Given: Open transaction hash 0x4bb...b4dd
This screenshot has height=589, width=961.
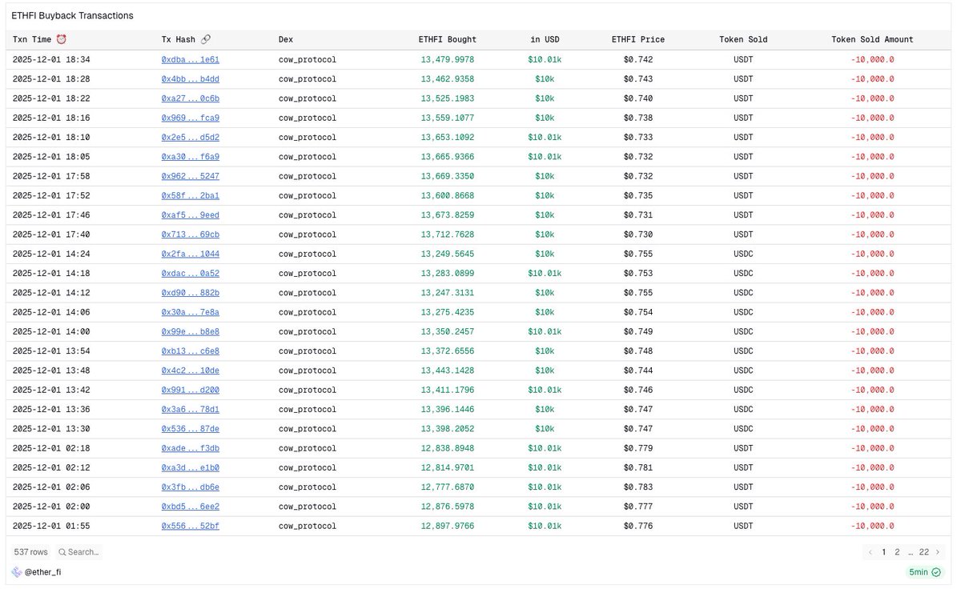Looking at the screenshot, I should pos(190,79).
